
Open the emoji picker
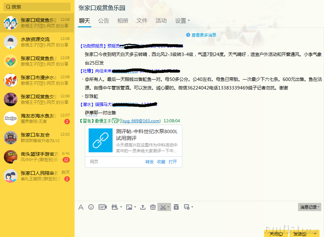coord(91,207)
